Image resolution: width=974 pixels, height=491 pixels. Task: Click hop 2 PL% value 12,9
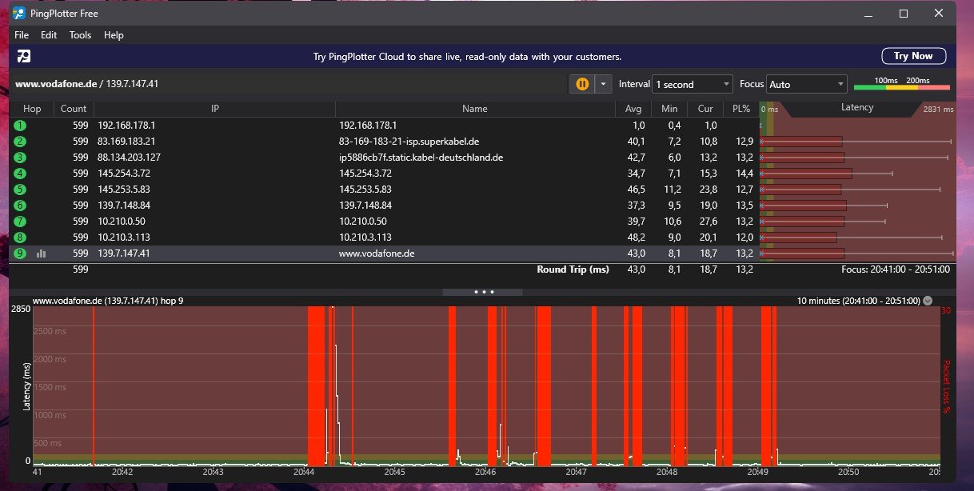click(744, 142)
